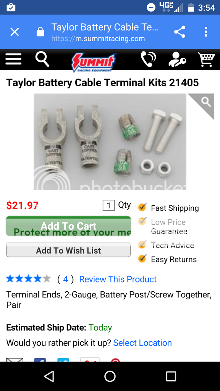
Task: Open the three-dot browser options menu
Action: 206,32
